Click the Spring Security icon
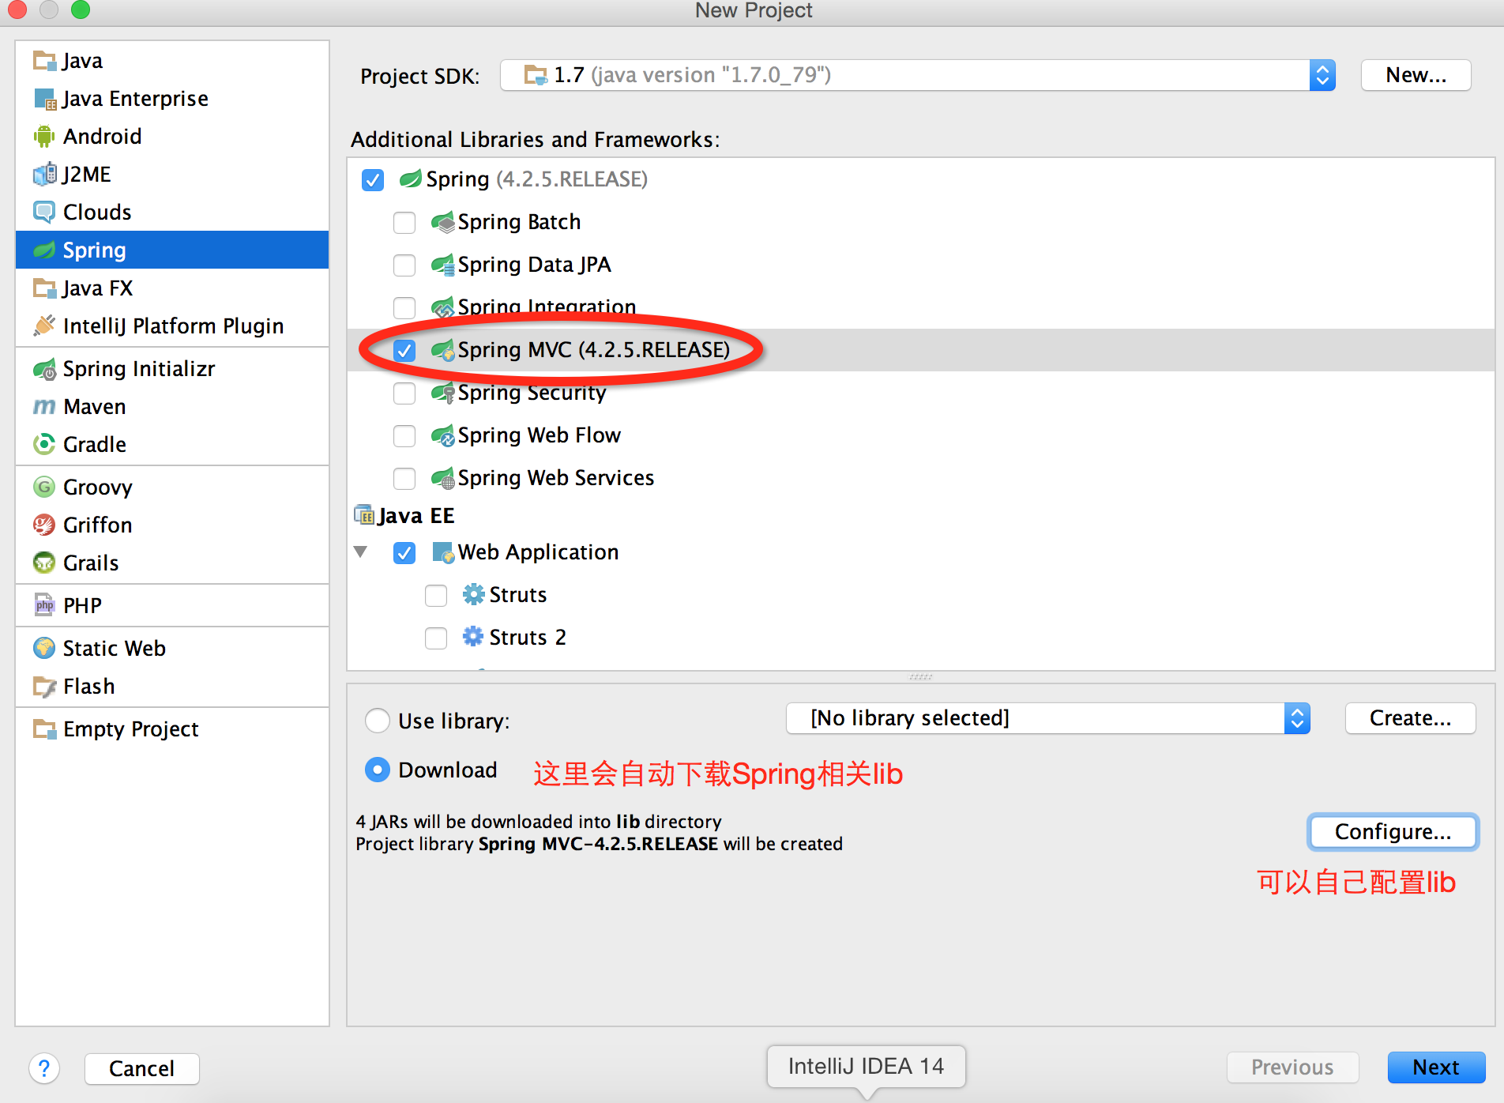 [x=443, y=393]
